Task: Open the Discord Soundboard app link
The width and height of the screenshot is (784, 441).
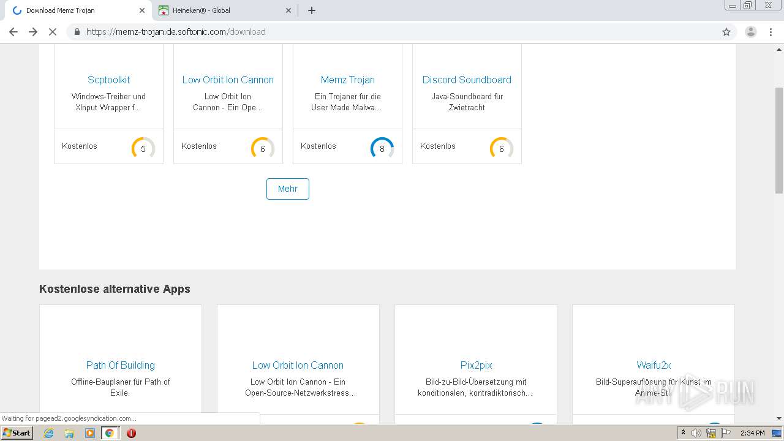Action: click(467, 80)
